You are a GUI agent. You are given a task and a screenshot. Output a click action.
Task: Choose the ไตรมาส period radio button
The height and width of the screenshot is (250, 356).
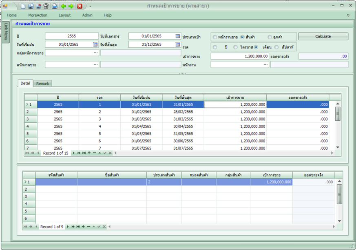235,47
